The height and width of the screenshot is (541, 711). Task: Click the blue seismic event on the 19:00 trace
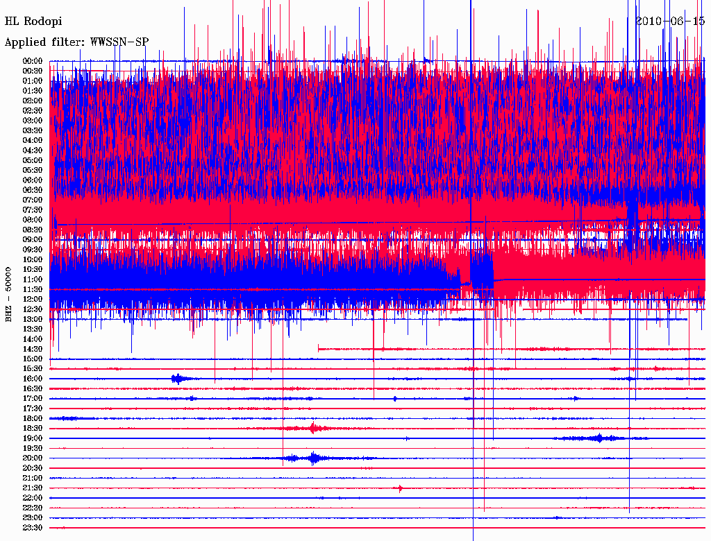click(599, 438)
